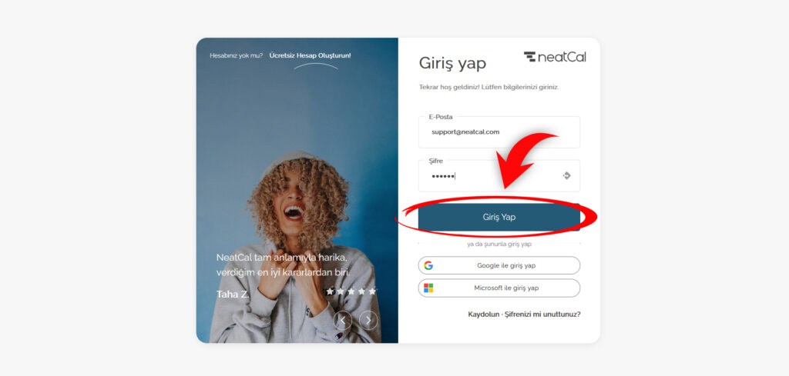Image resolution: width=789 pixels, height=376 pixels.
Task: Click the last star in rating
Action: coord(372,291)
